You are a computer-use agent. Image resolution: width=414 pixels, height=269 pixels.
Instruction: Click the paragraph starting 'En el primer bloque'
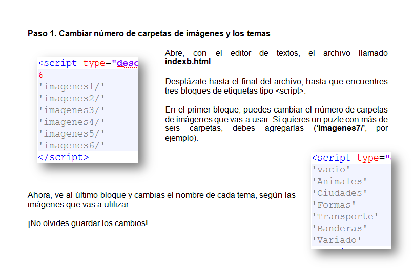[276, 124]
